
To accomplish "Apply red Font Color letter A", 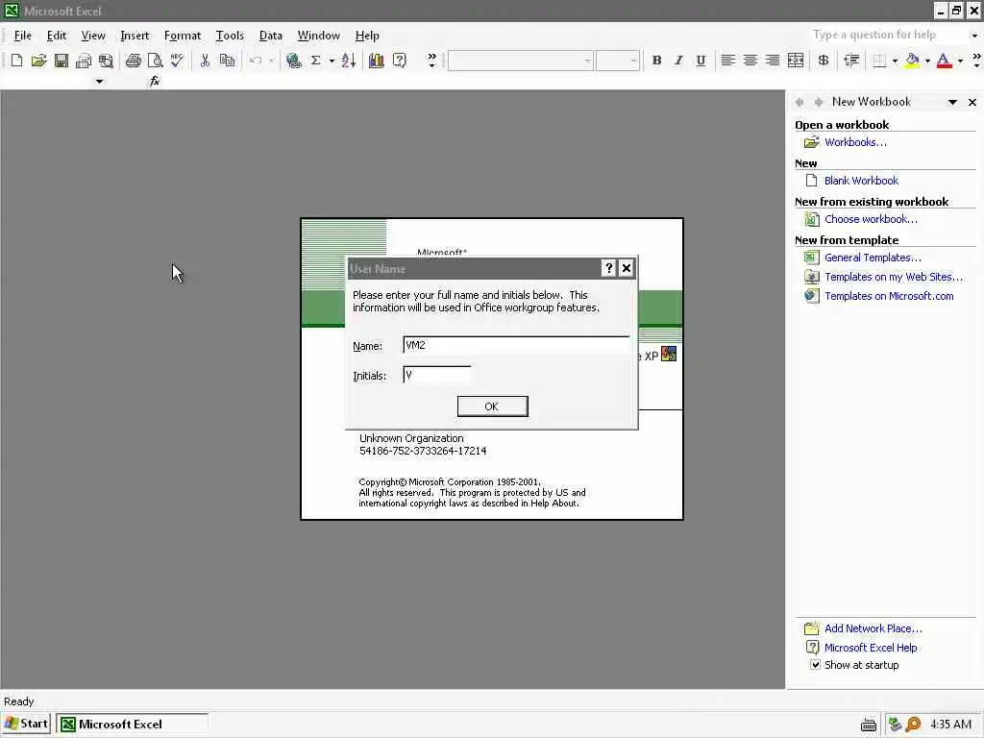I will pos(945,61).
